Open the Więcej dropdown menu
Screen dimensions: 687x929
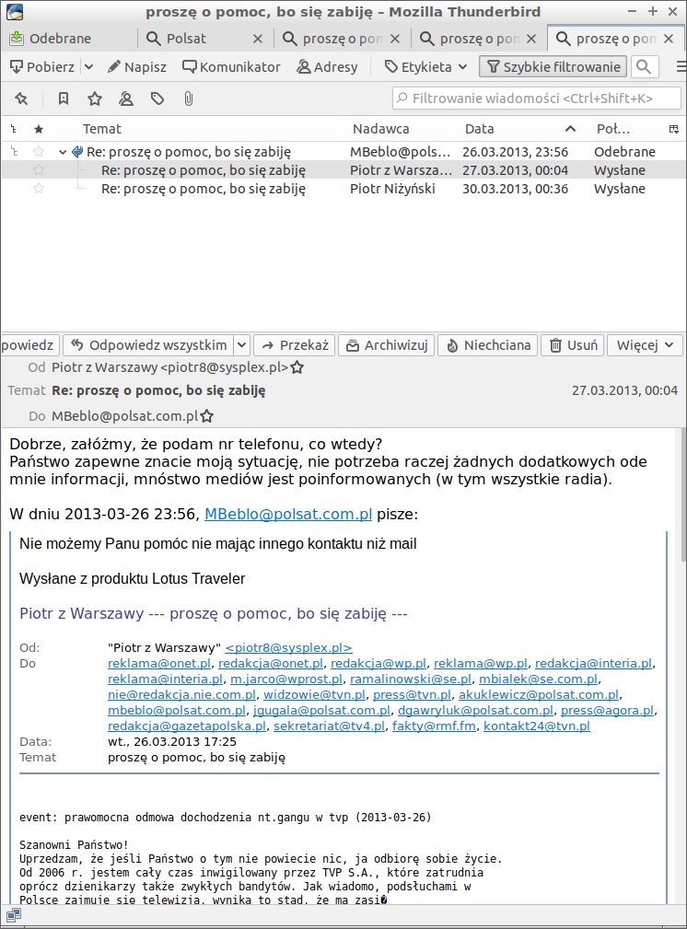[x=645, y=345]
